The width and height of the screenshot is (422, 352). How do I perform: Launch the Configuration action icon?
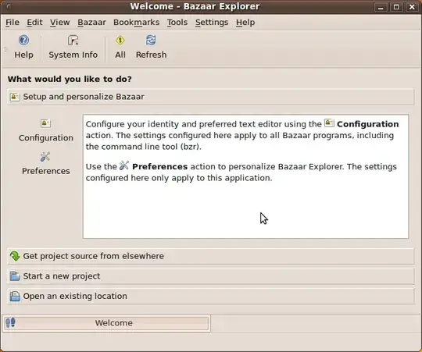pyautogui.click(x=45, y=123)
